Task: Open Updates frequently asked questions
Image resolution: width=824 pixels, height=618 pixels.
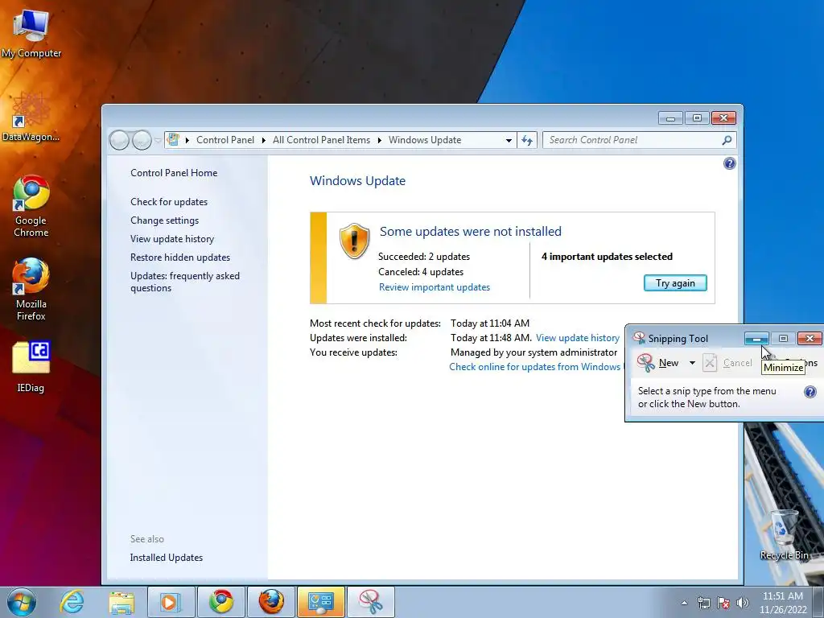Action: point(185,282)
